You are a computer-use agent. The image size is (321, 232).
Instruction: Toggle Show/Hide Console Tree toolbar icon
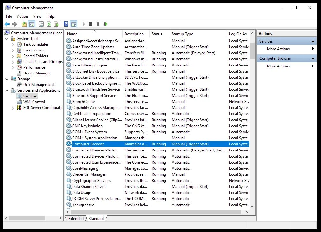pyautogui.click(x=32, y=24)
